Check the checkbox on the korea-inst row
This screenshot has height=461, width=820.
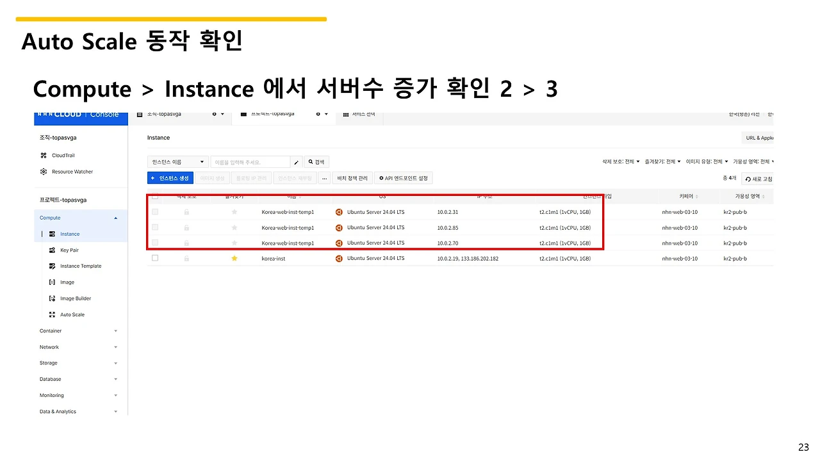[154, 258]
